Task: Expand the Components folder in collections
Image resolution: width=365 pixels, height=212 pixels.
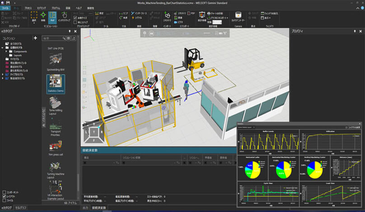Action: 6,51
